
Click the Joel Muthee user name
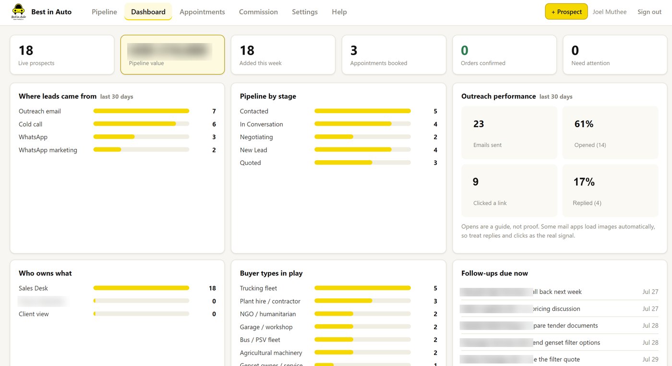(x=610, y=12)
